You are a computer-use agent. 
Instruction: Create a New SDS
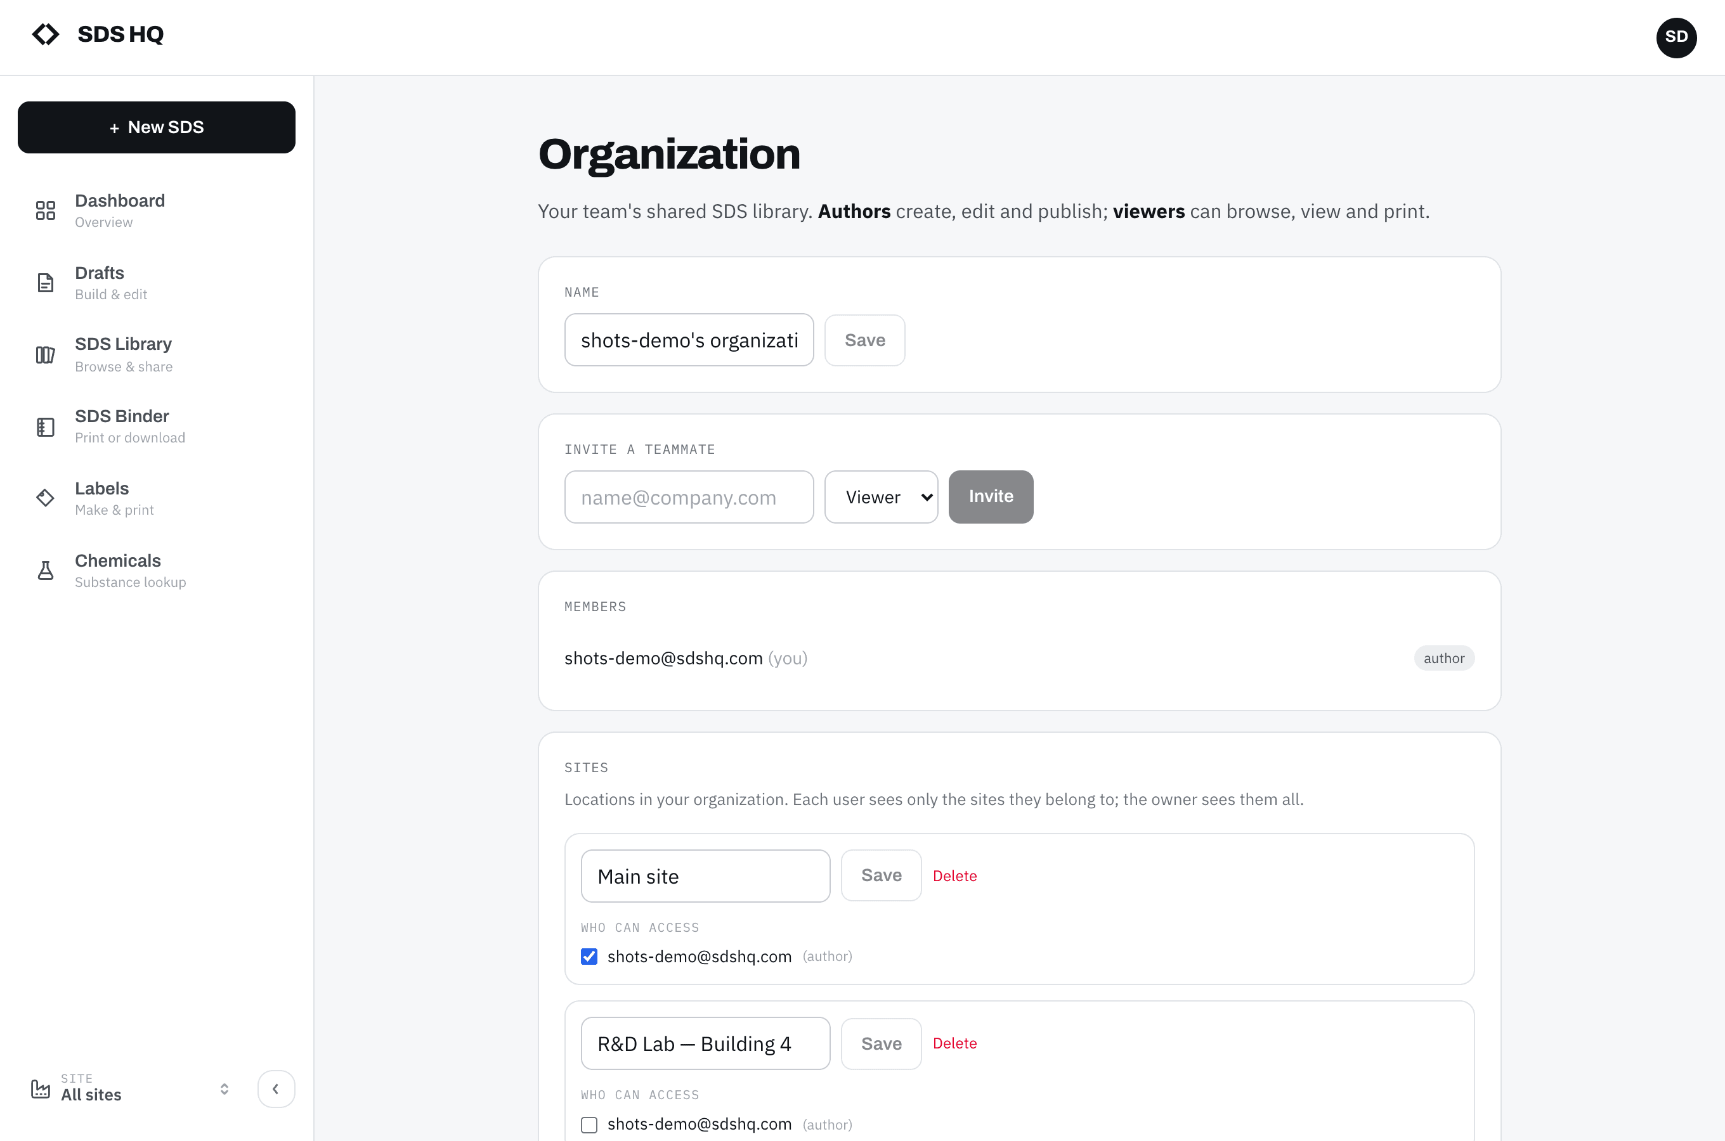coord(157,127)
